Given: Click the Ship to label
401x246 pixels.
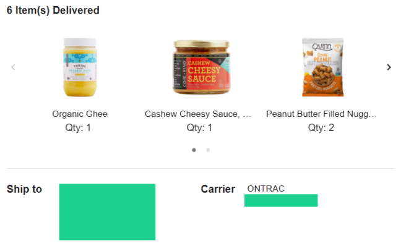Looking at the screenshot, I should [24, 189].
